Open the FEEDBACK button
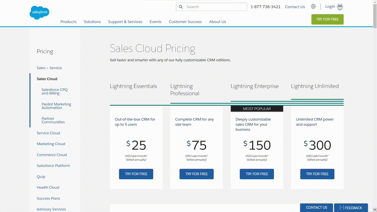 [x=351, y=208]
